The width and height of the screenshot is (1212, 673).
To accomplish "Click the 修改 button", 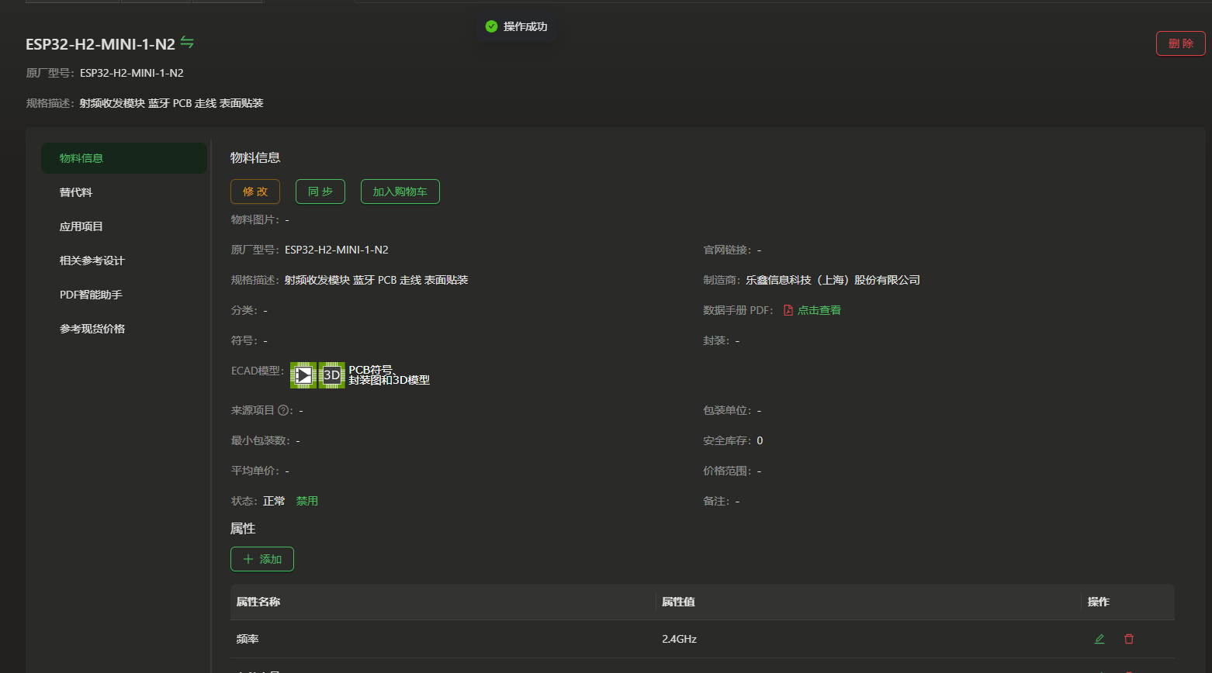I will (255, 192).
